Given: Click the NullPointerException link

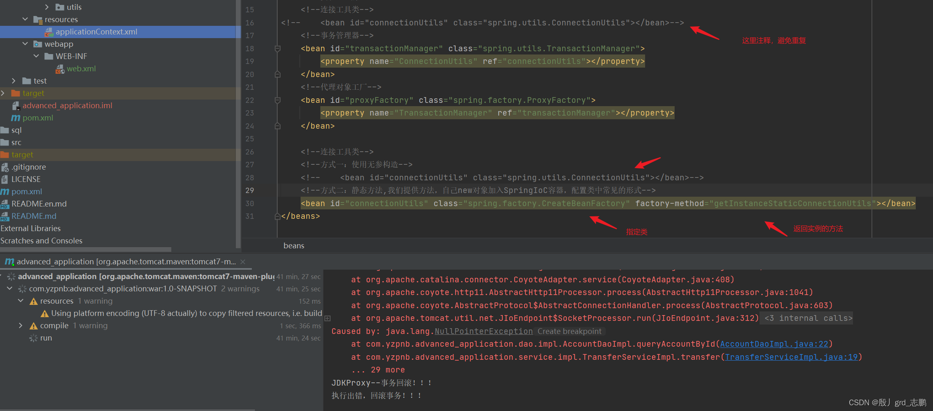Looking at the screenshot, I should coord(484,331).
